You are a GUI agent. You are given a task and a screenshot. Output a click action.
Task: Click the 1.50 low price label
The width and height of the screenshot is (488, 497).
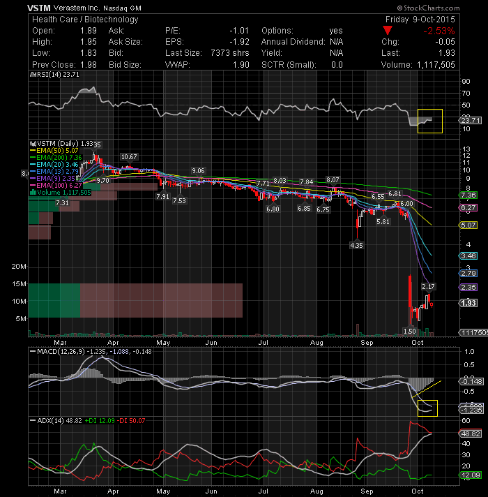coord(410,332)
